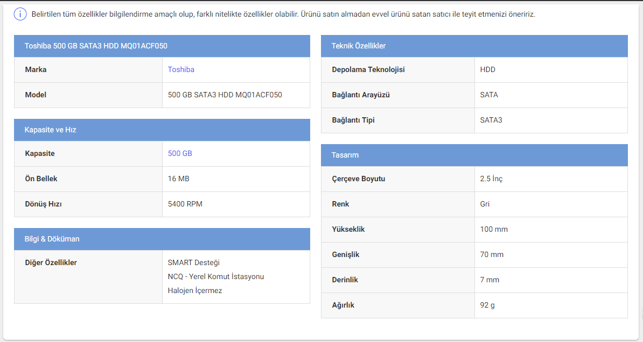Click the "5400 RPM" value
Screen dimensions: 643x342
pyautogui.click(x=185, y=204)
